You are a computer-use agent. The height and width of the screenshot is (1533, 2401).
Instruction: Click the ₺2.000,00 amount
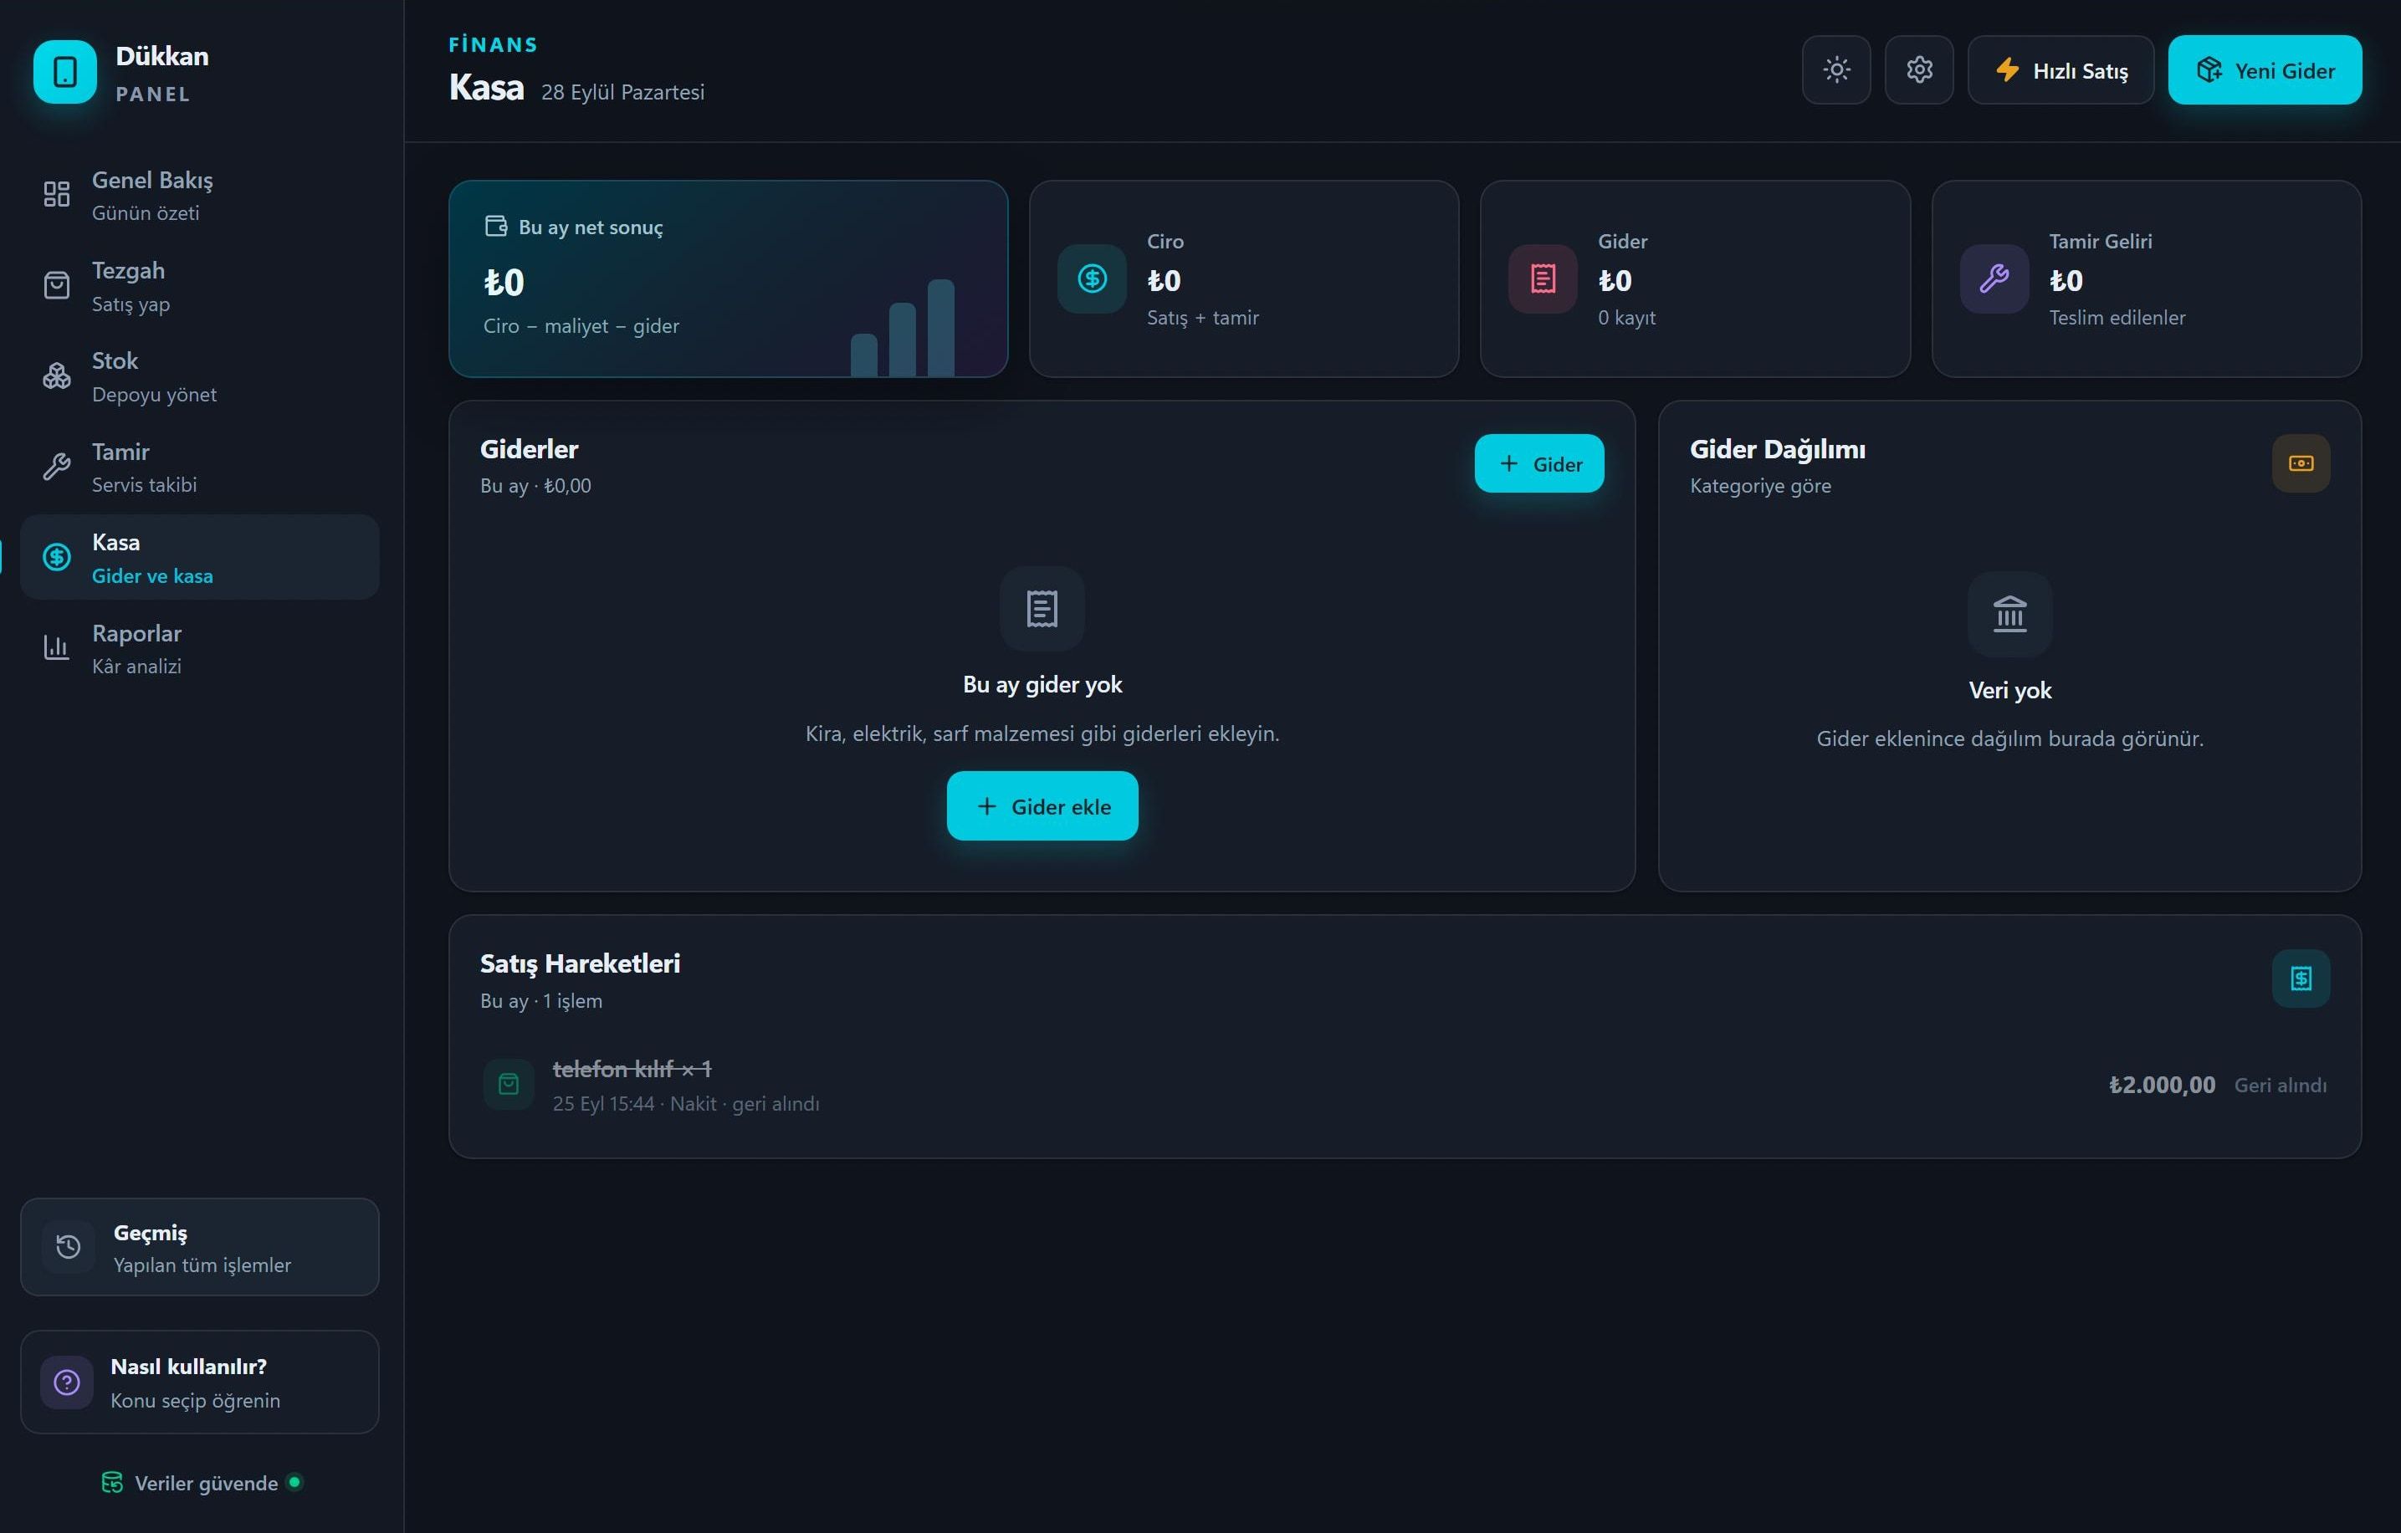(2162, 1085)
